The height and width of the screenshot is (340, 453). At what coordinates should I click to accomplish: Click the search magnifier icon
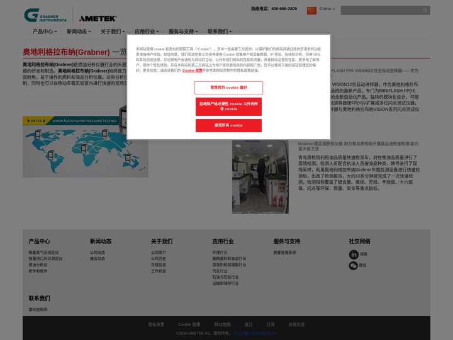click(x=425, y=11)
